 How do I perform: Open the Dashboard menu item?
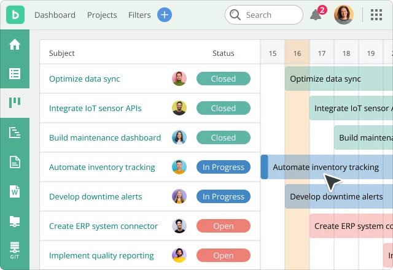click(55, 15)
